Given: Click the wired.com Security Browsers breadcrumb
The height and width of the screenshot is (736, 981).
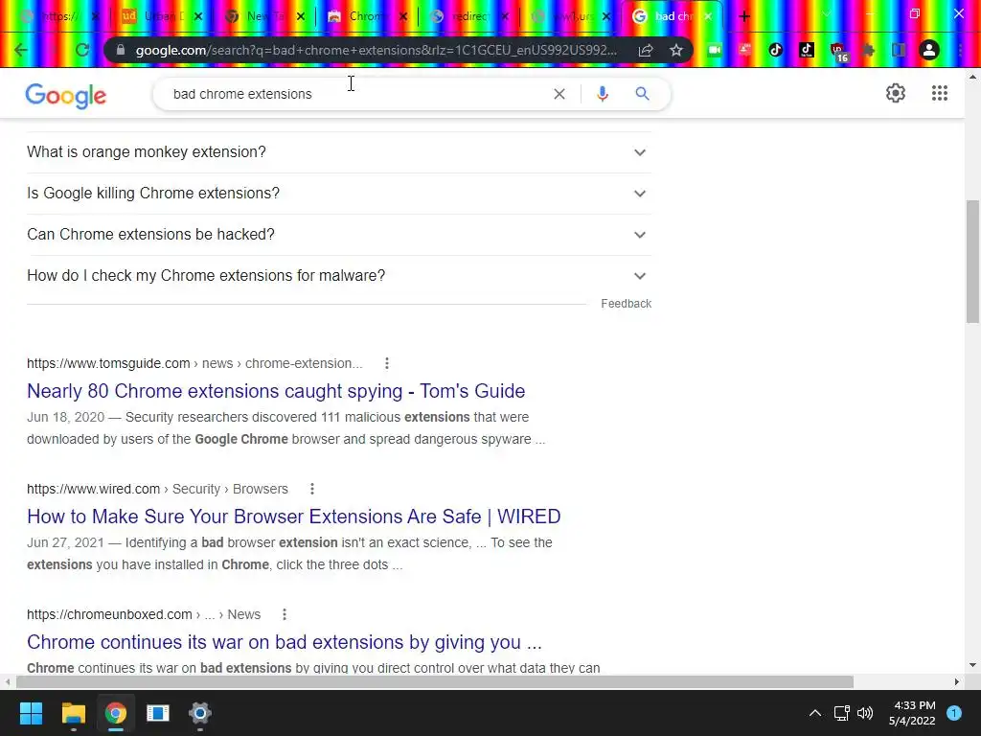Looking at the screenshot, I should point(158,489).
